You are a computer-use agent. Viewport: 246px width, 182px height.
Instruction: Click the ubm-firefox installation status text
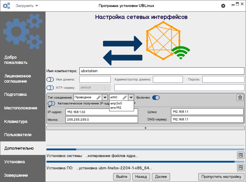[114, 168]
